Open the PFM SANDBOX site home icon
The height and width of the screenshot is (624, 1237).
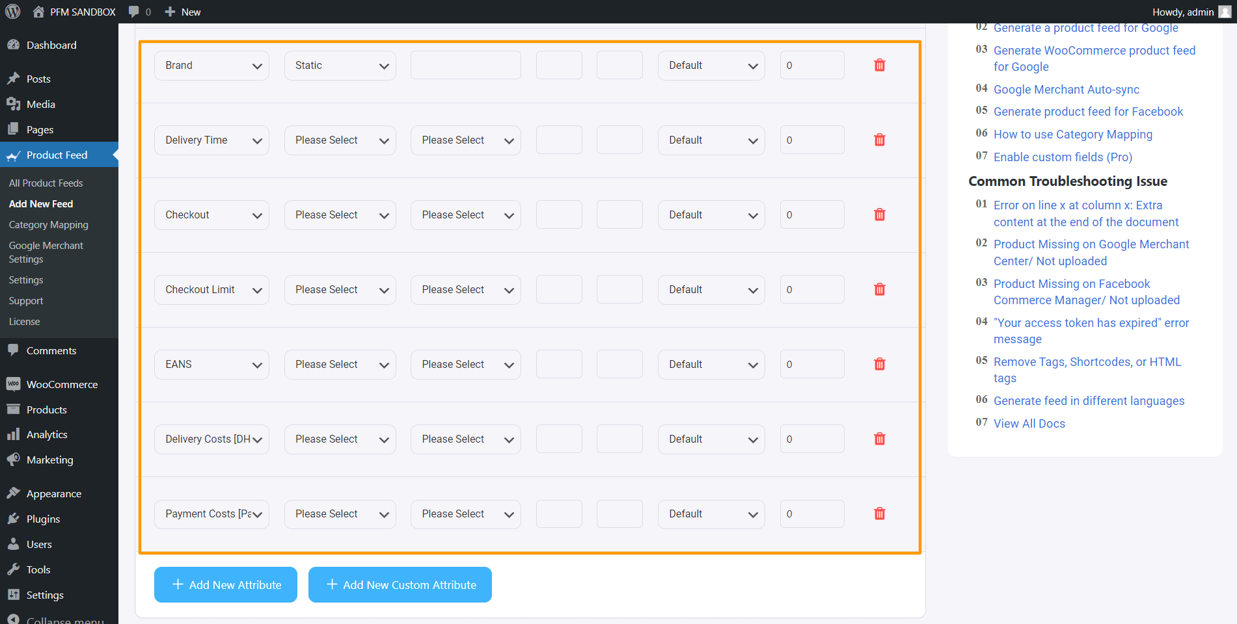[x=38, y=12]
